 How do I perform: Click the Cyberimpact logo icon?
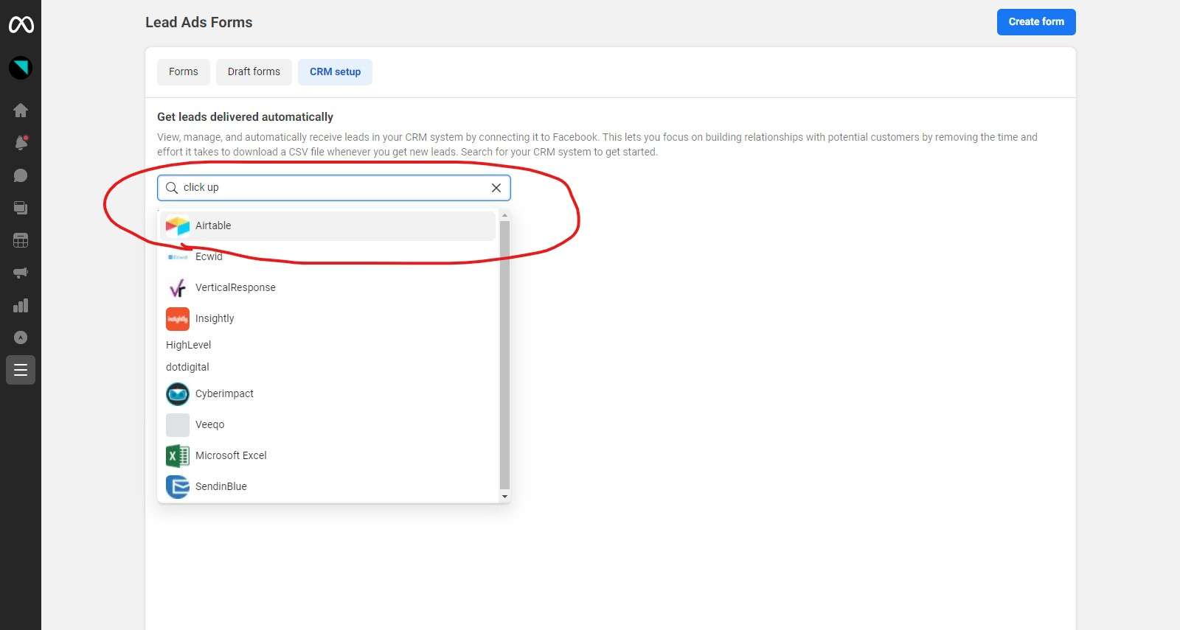click(x=178, y=394)
